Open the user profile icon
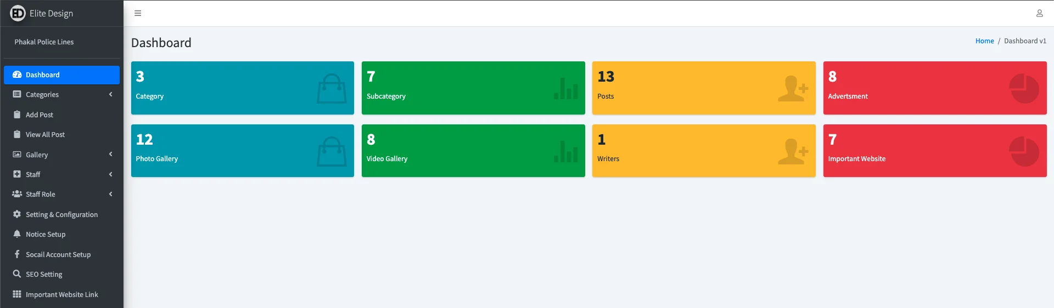 [1039, 13]
